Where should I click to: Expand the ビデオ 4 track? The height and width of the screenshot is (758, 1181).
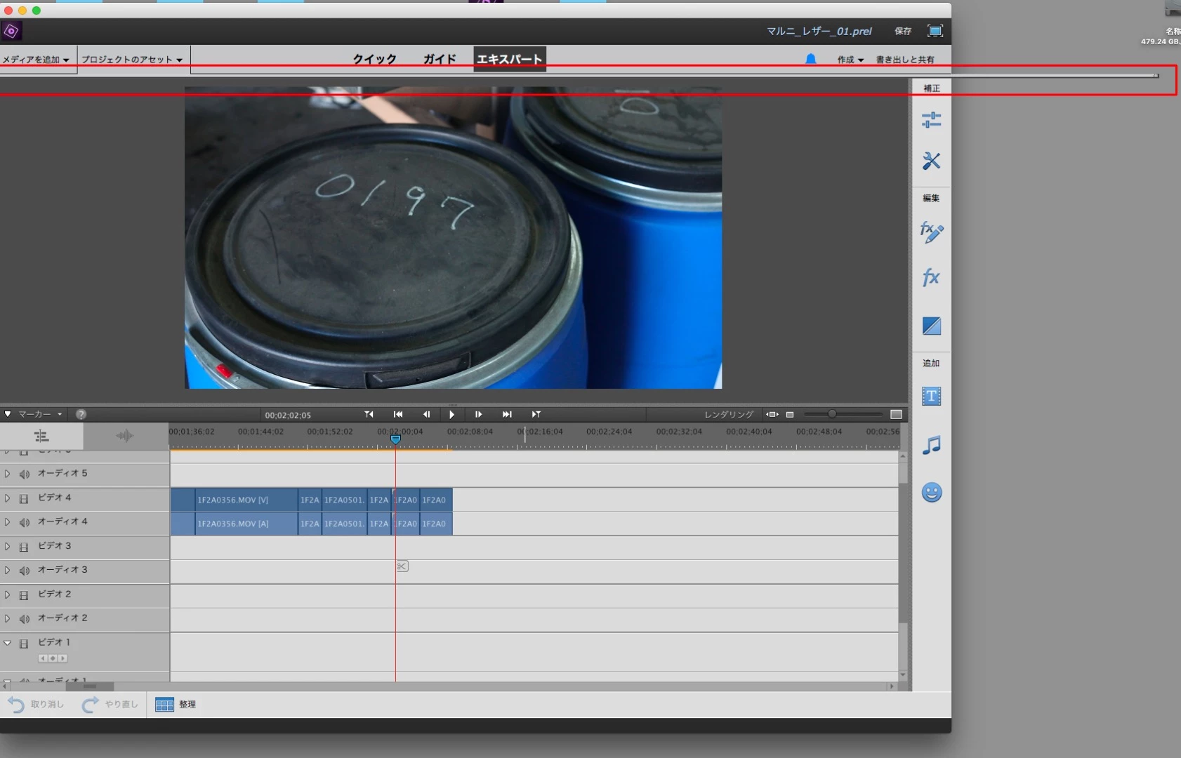pos(7,498)
